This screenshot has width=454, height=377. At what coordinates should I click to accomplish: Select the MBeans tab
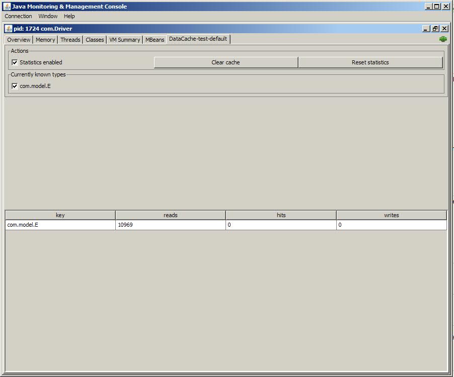(155, 40)
